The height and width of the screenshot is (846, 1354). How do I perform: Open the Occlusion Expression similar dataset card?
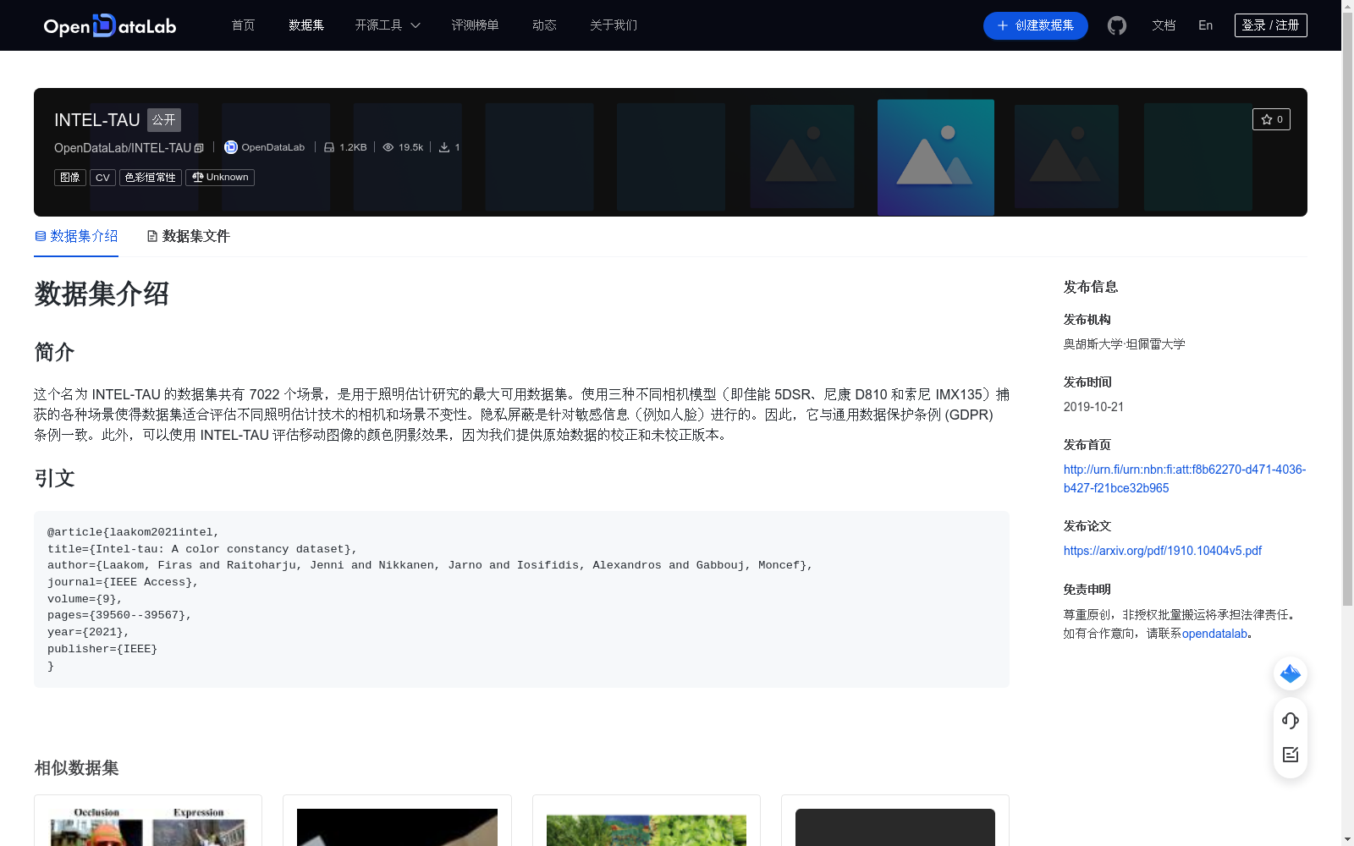point(148,821)
